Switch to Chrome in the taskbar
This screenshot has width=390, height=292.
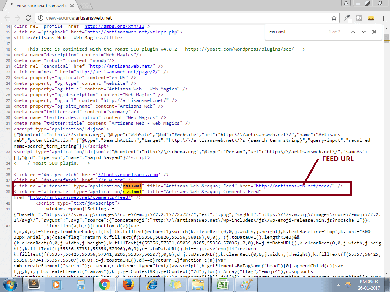(x=104, y=284)
